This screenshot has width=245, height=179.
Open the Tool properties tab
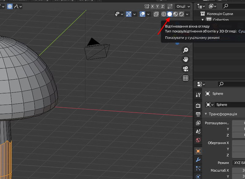point(198,95)
